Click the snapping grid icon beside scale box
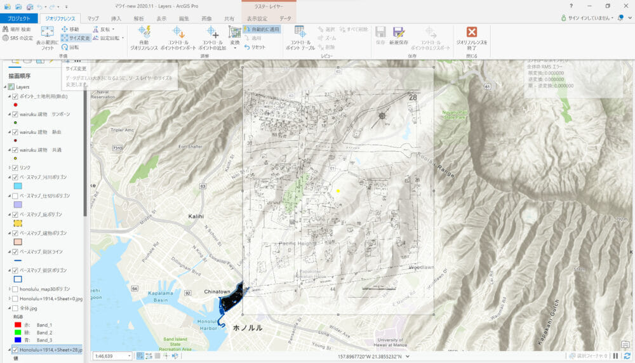This screenshot has width=635, height=363. (x=140, y=356)
